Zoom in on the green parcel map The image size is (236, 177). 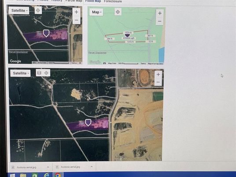[x=160, y=13]
